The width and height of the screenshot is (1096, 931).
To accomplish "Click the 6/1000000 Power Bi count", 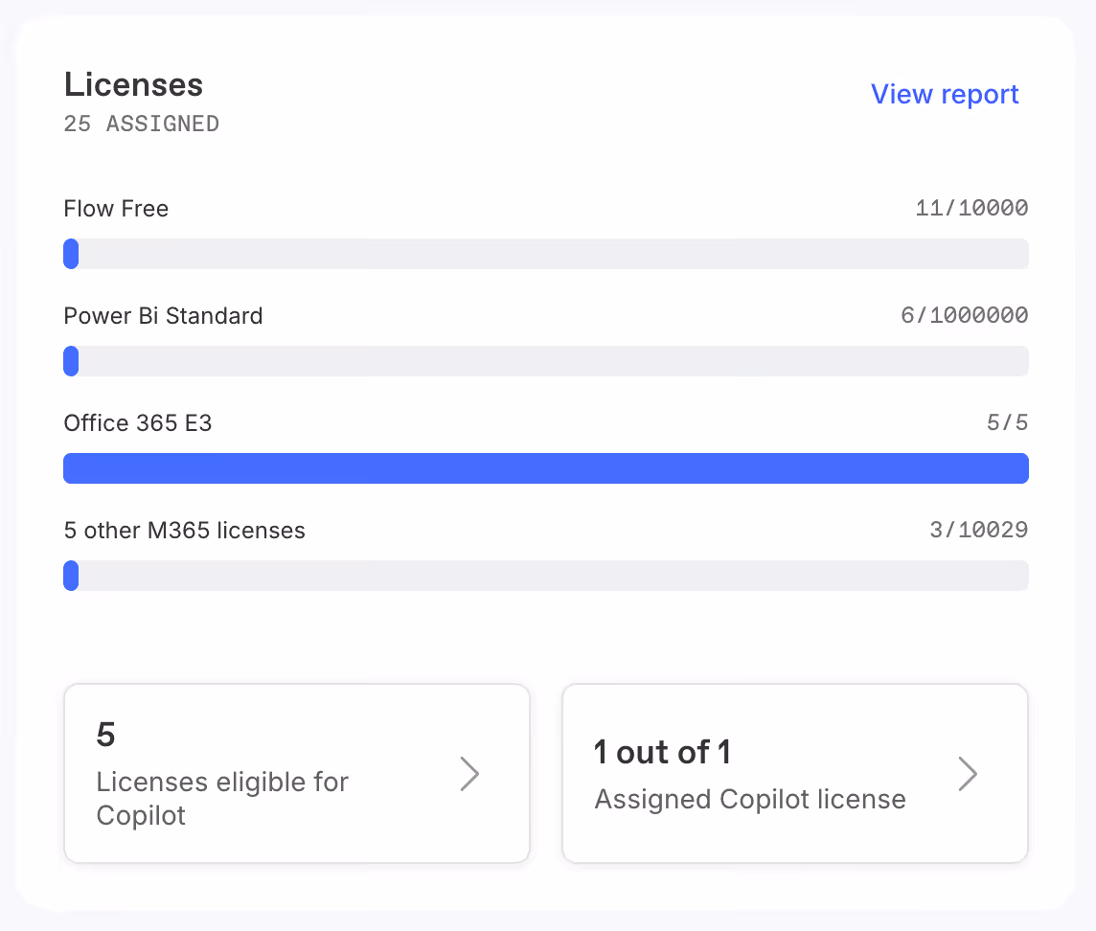I will 964,316.
